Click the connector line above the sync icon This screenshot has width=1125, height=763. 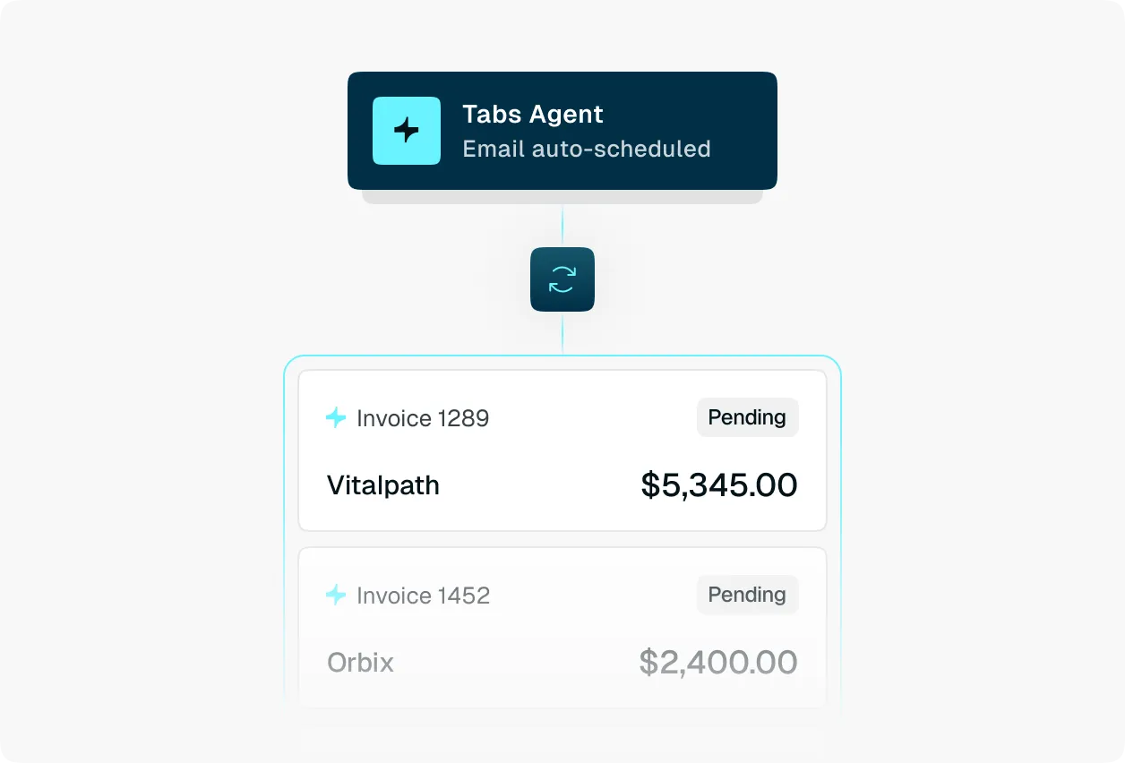(x=562, y=226)
